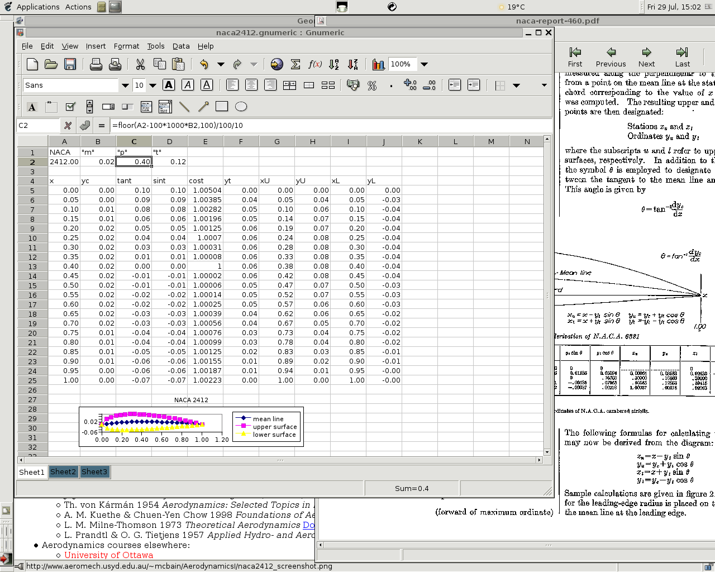The width and height of the screenshot is (715, 572).
Task: Click the Sort ascending icon
Action: 334,64
